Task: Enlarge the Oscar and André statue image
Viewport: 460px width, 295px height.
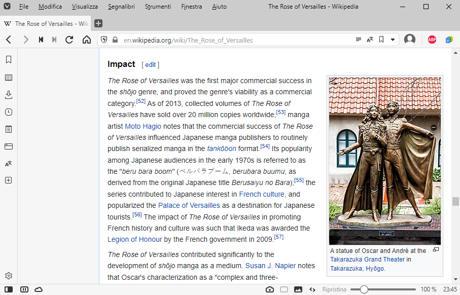Action: 384,161
